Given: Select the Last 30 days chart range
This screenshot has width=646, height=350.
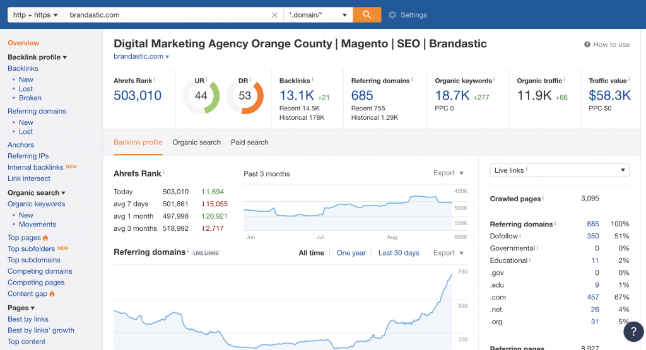Looking at the screenshot, I should (399, 253).
